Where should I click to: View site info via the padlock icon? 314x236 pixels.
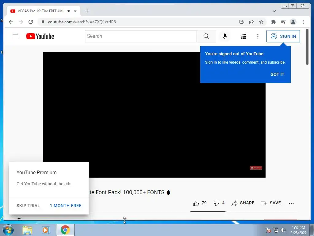tap(43, 22)
